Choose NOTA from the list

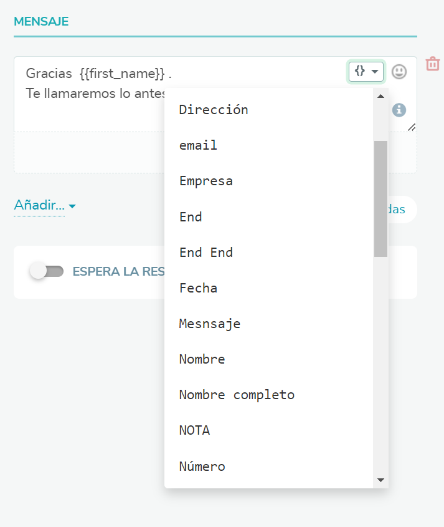tap(194, 430)
